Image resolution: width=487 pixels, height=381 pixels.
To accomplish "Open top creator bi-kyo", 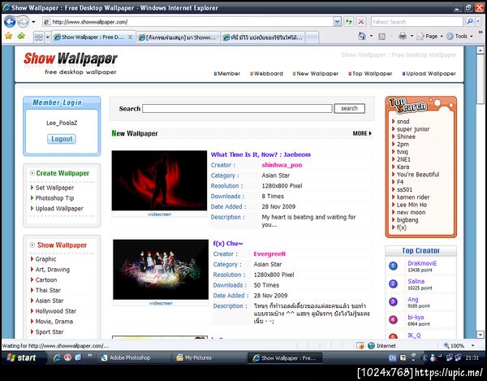I will [x=416, y=318].
